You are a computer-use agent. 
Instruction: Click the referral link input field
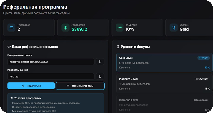tap(51, 62)
